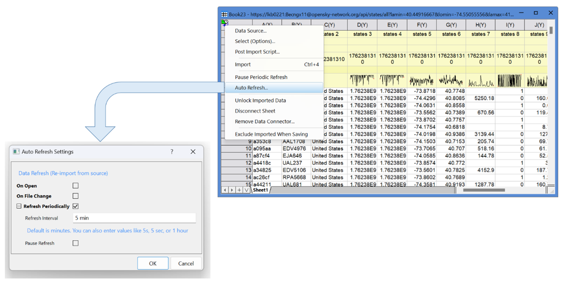Click the sparkline graph in column H
The image size is (563, 282).
tap(480, 81)
